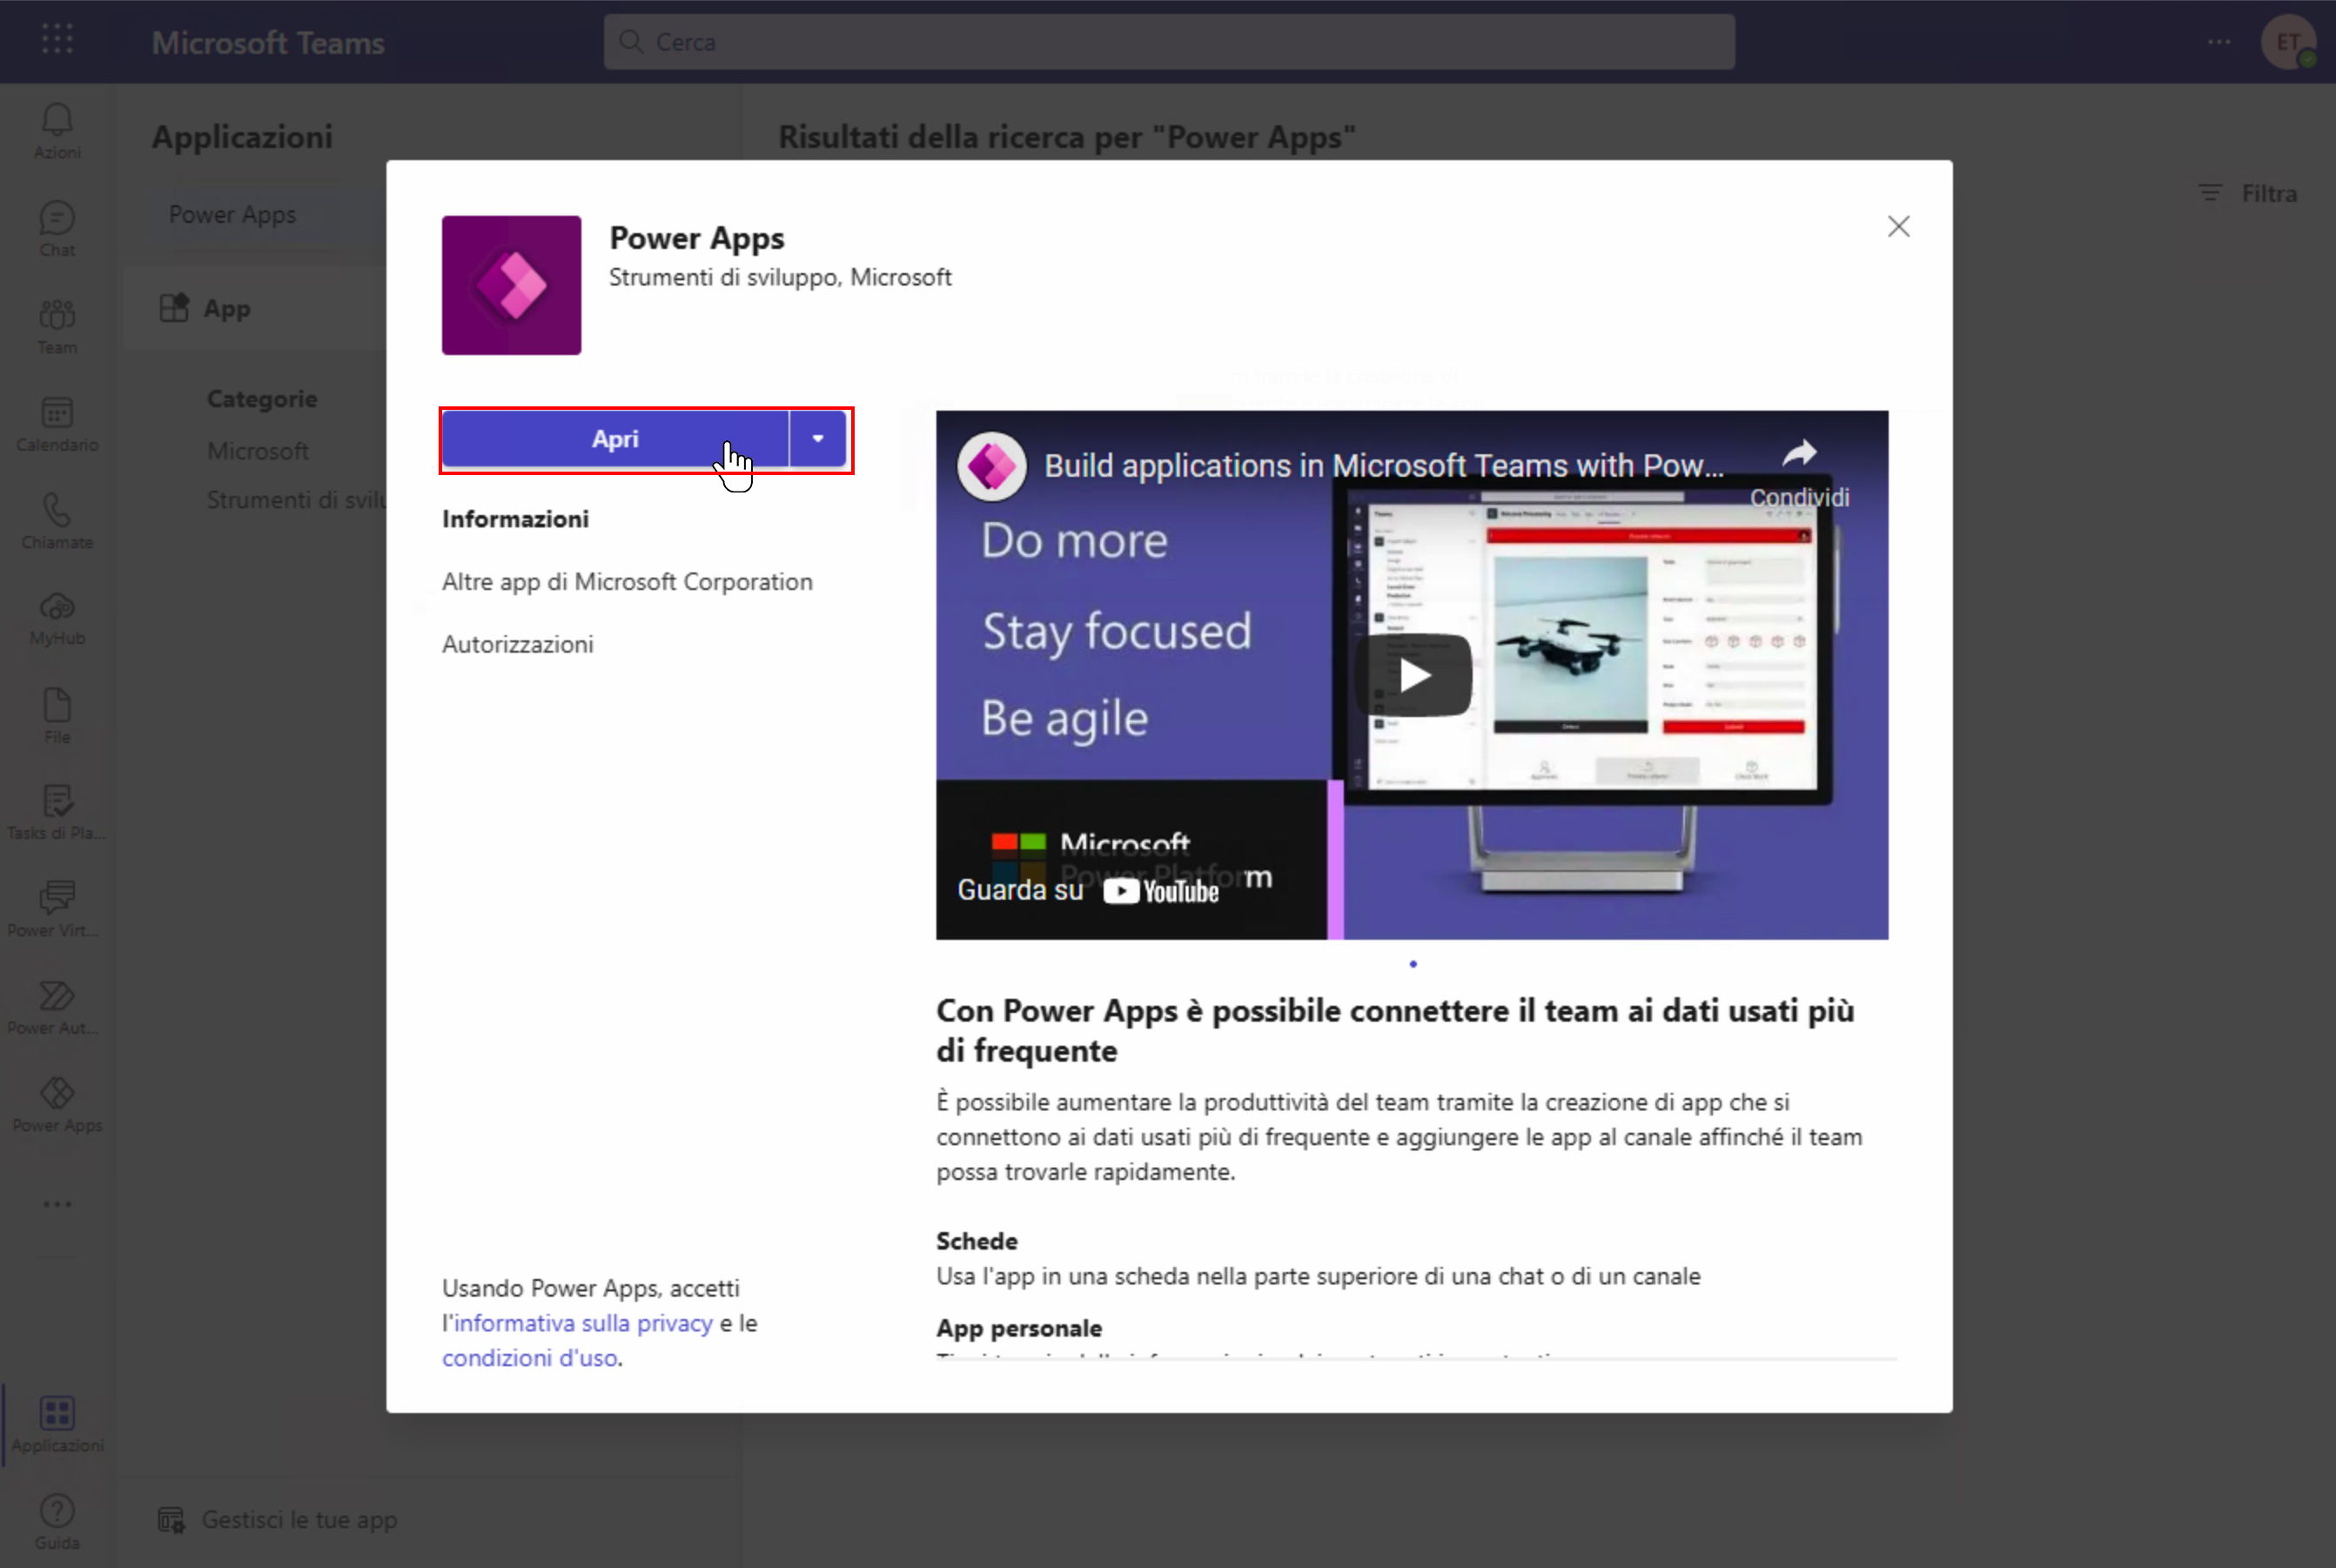
Task: Play the Power Apps YouTube video
Action: [1413, 675]
